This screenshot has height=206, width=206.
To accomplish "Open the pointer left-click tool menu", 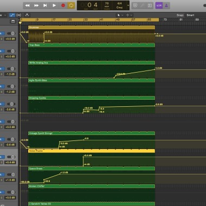I will [x=120, y=15].
